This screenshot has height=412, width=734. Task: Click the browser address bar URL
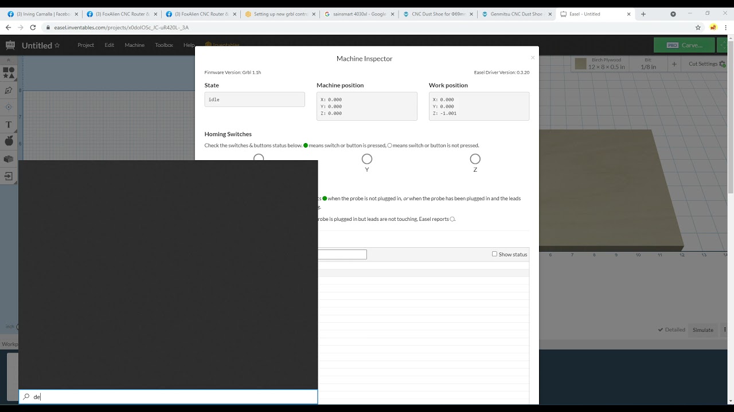tap(122, 27)
